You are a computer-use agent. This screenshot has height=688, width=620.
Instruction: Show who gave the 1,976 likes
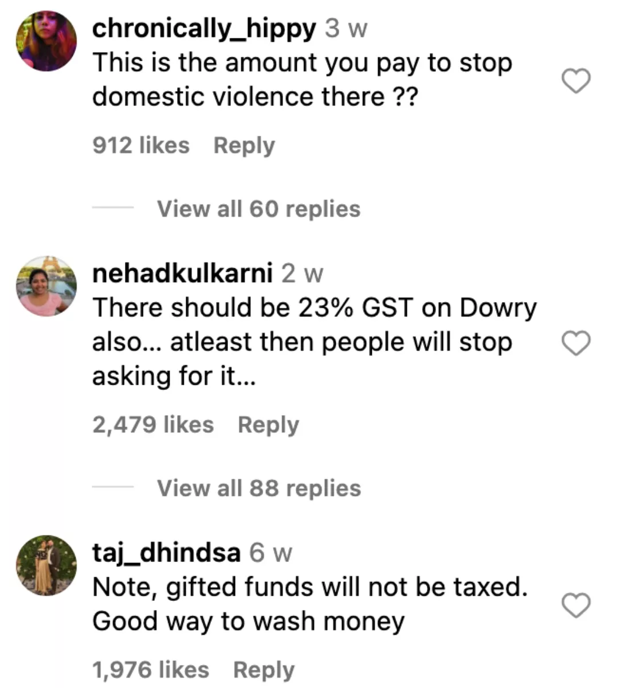151,670
